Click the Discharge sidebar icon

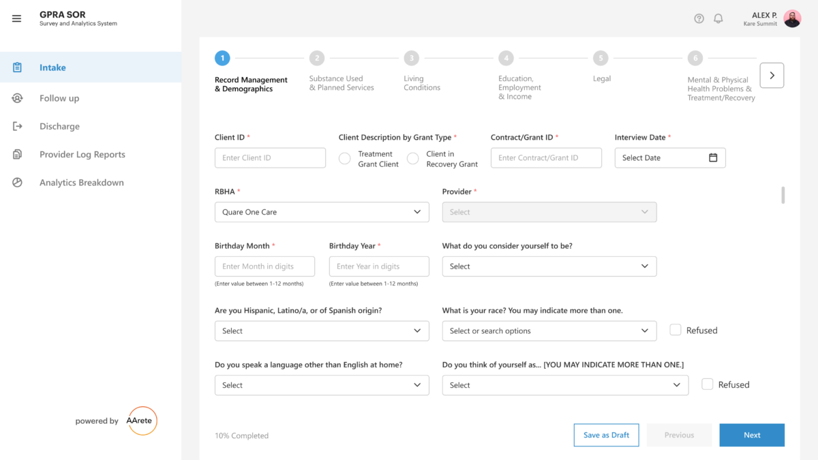[16, 126]
